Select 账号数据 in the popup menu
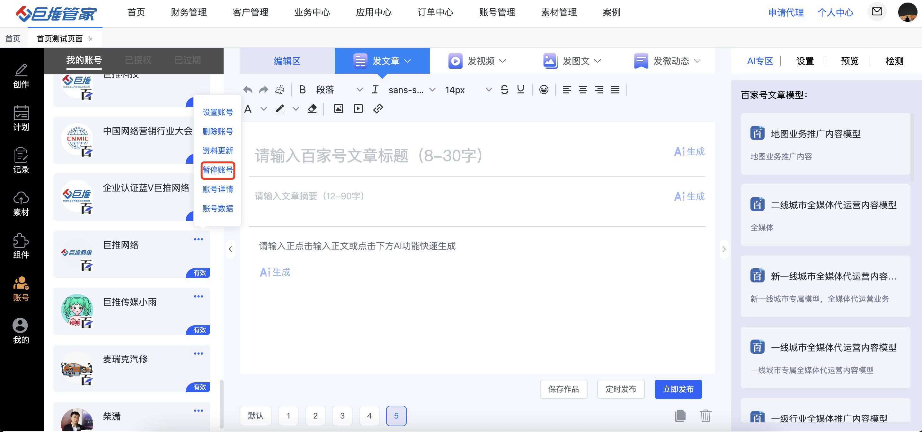This screenshot has height=432, width=922. [217, 209]
